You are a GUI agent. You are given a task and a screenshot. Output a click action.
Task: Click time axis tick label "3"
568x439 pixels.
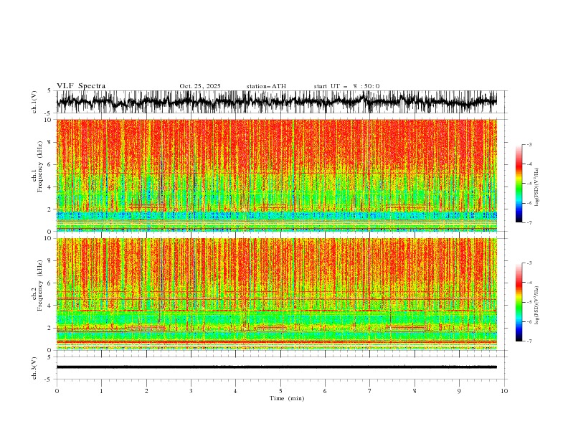191,391
